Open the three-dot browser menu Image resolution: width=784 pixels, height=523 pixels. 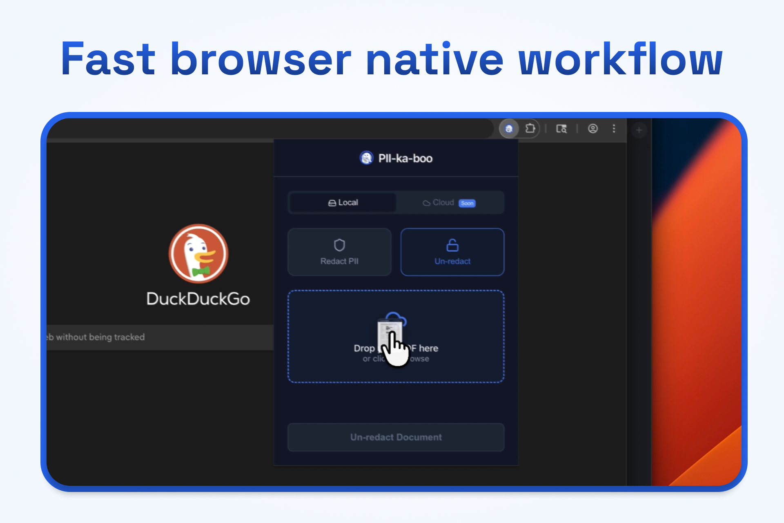(614, 129)
